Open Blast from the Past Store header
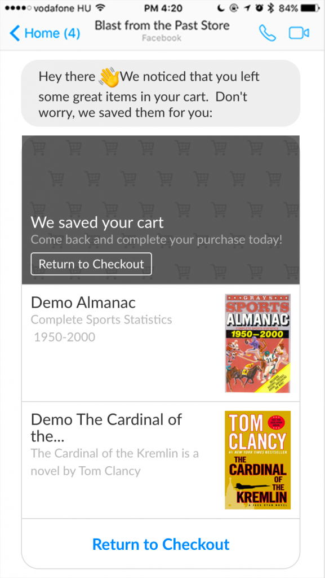Image resolution: width=325 pixels, height=578 pixels. coord(162,30)
